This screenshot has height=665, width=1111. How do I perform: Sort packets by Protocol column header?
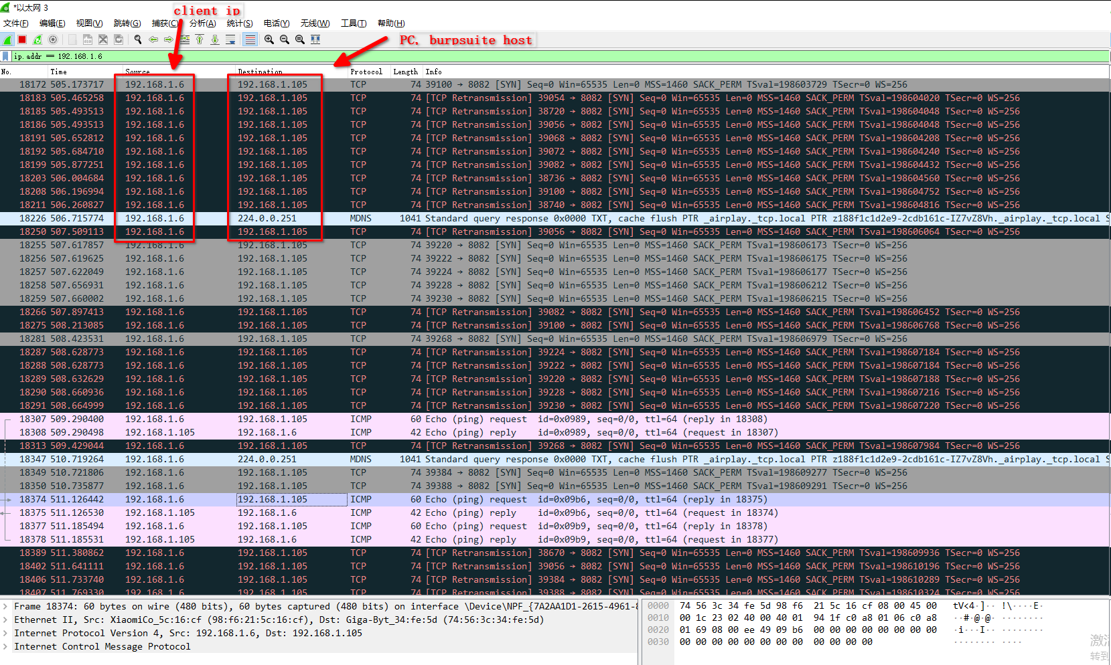tap(366, 72)
